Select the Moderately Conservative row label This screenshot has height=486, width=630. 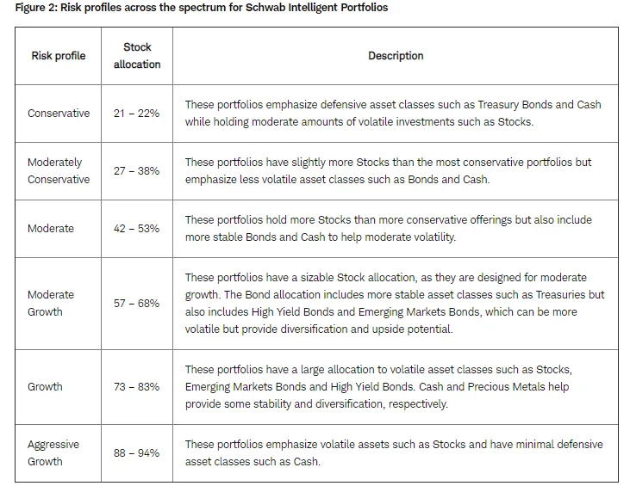59,171
